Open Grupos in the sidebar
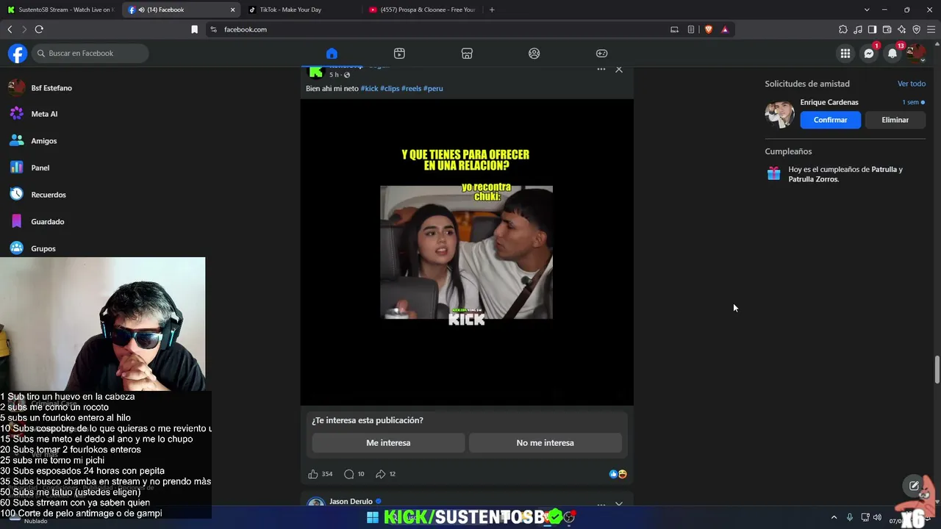The image size is (941, 529). point(43,248)
